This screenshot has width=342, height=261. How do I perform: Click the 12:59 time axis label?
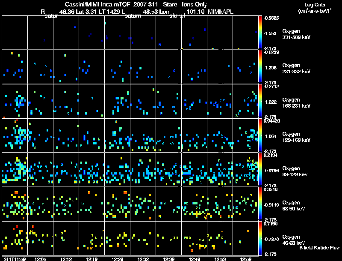[246, 259]
